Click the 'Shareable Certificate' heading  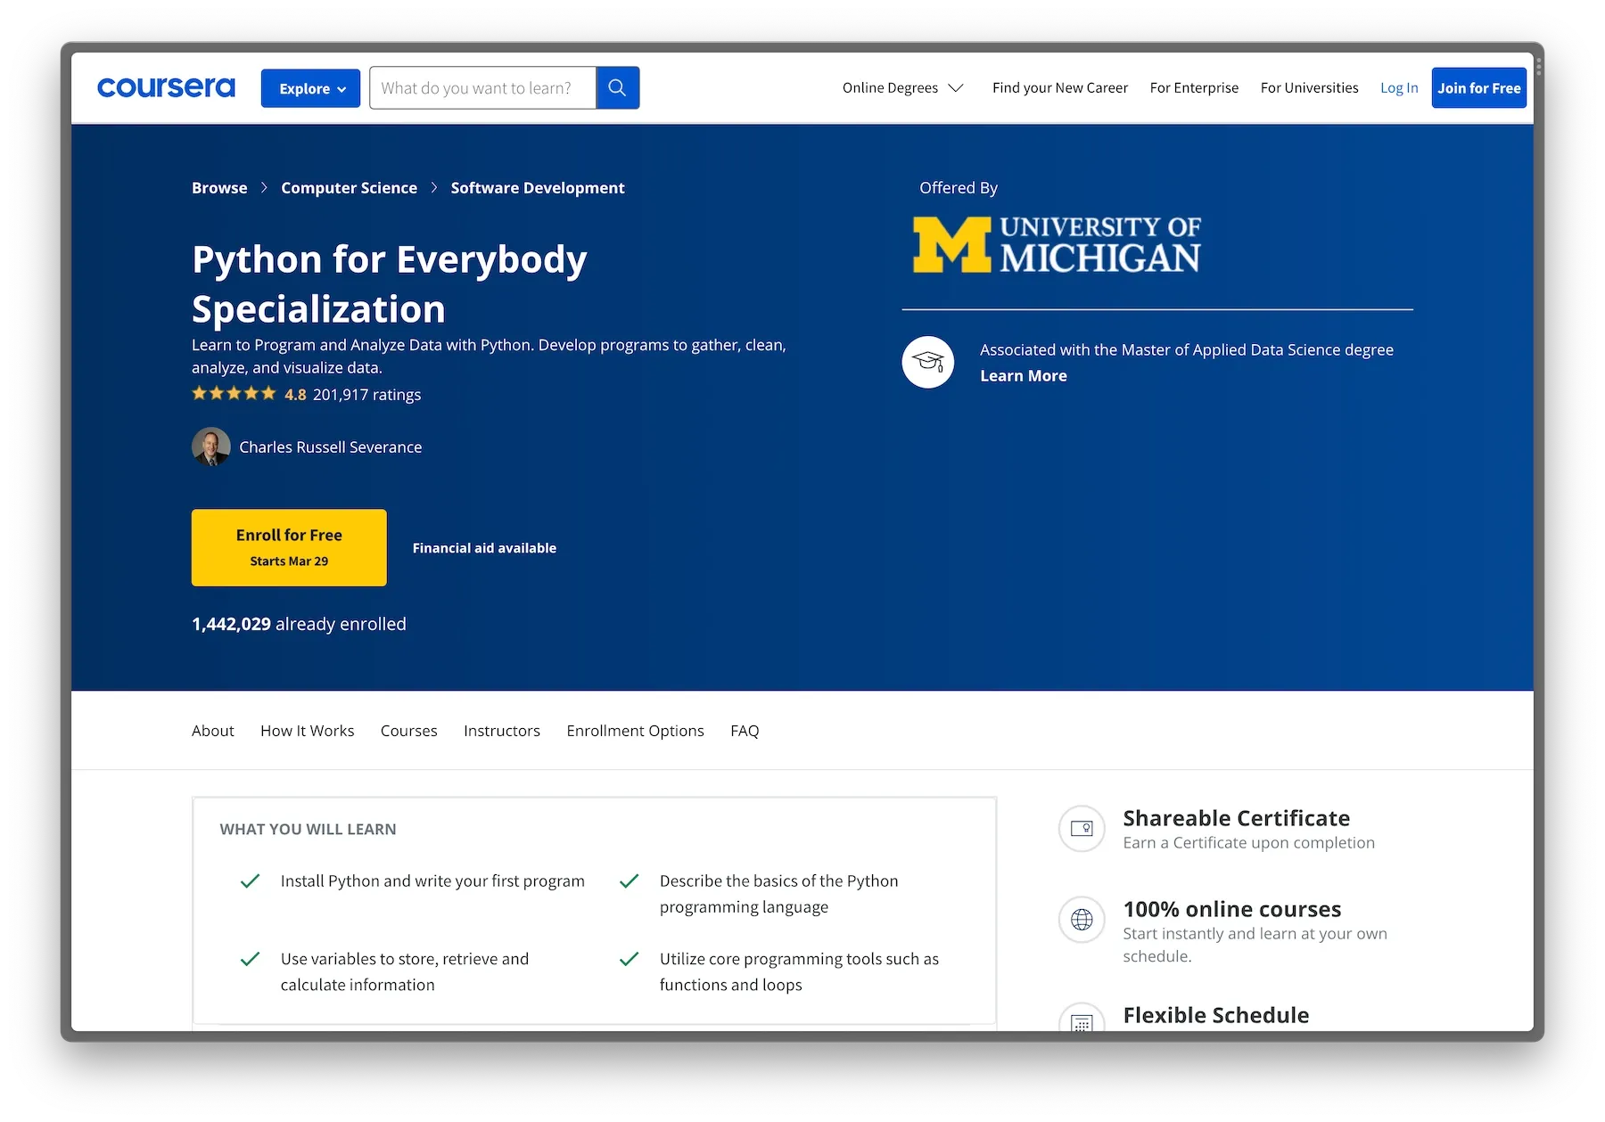tap(1236, 818)
